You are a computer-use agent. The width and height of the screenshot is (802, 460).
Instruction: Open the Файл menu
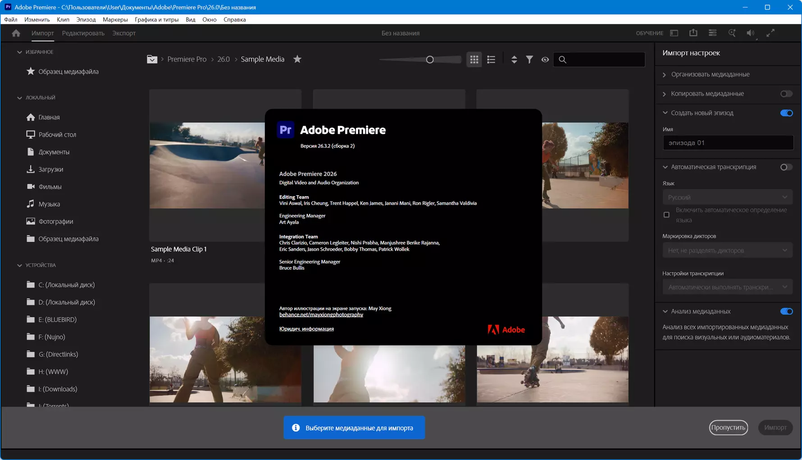(11, 19)
